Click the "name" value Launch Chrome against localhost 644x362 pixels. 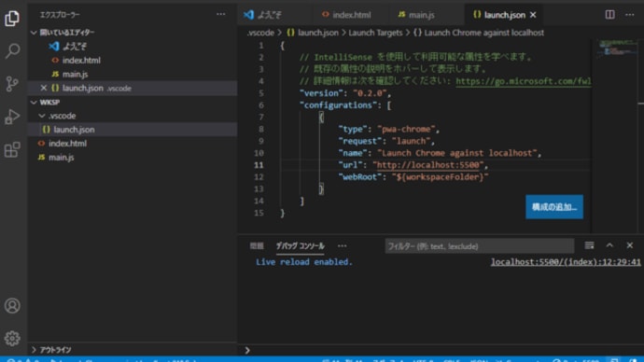coord(457,153)
